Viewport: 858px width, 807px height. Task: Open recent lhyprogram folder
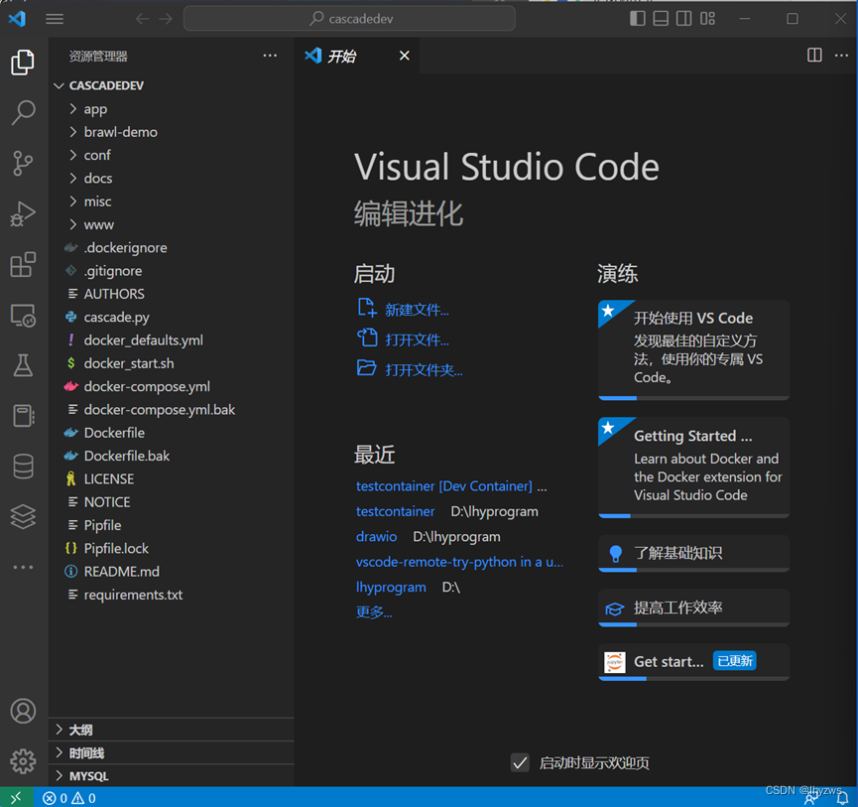[391, 587]
